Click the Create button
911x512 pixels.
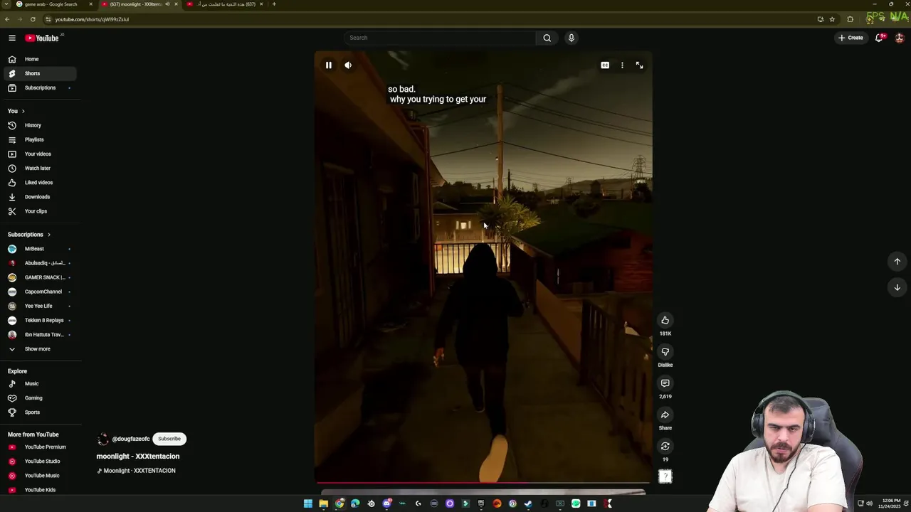[x=851, y=38]
